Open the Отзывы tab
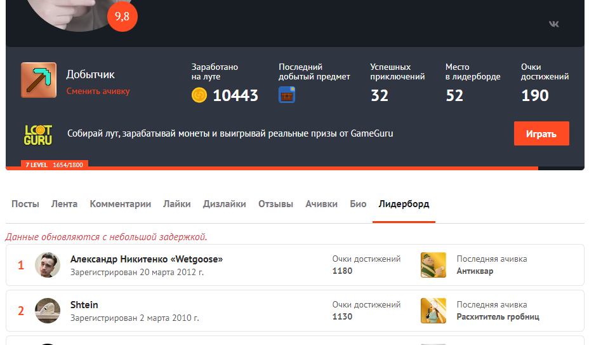The width and height of the screenshot is (615, 345). click(x=275, y=204)
